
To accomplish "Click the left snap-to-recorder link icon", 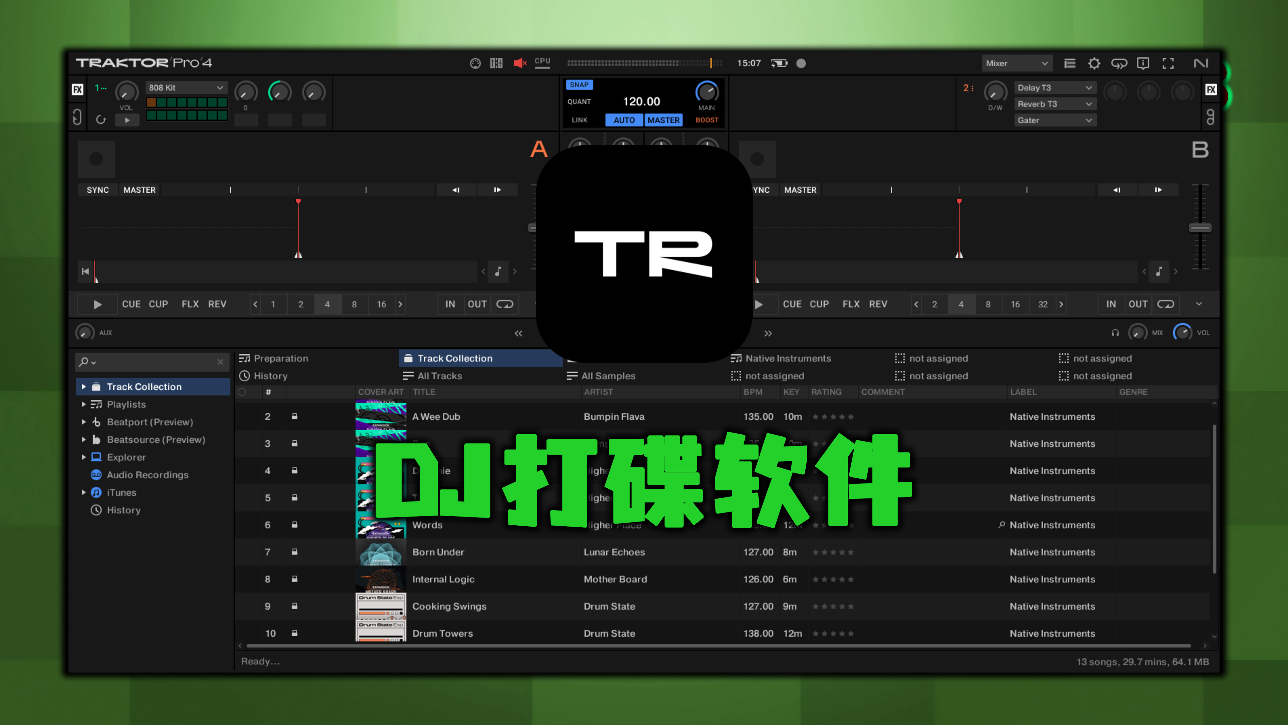I will point(77,117).
